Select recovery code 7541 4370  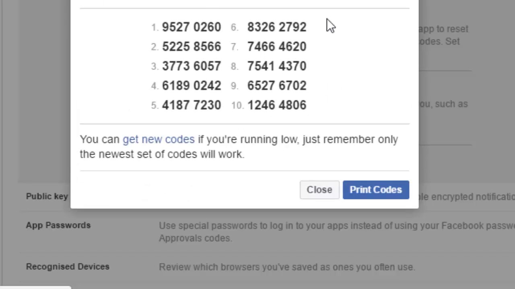tap(277, 66)
